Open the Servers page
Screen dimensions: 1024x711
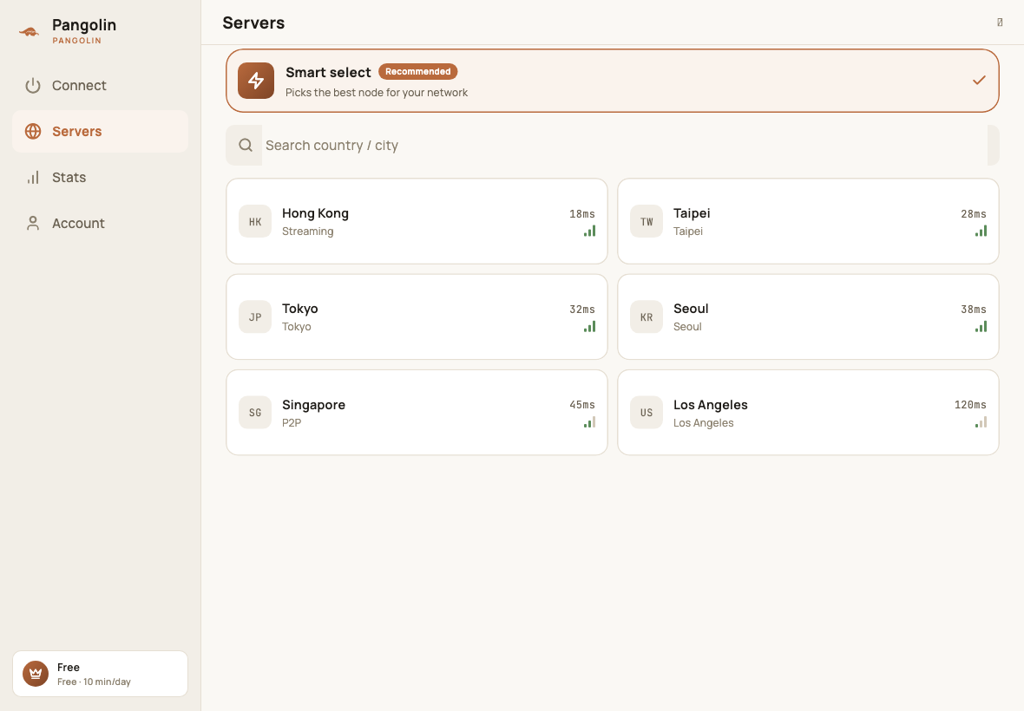pos(100,131)
